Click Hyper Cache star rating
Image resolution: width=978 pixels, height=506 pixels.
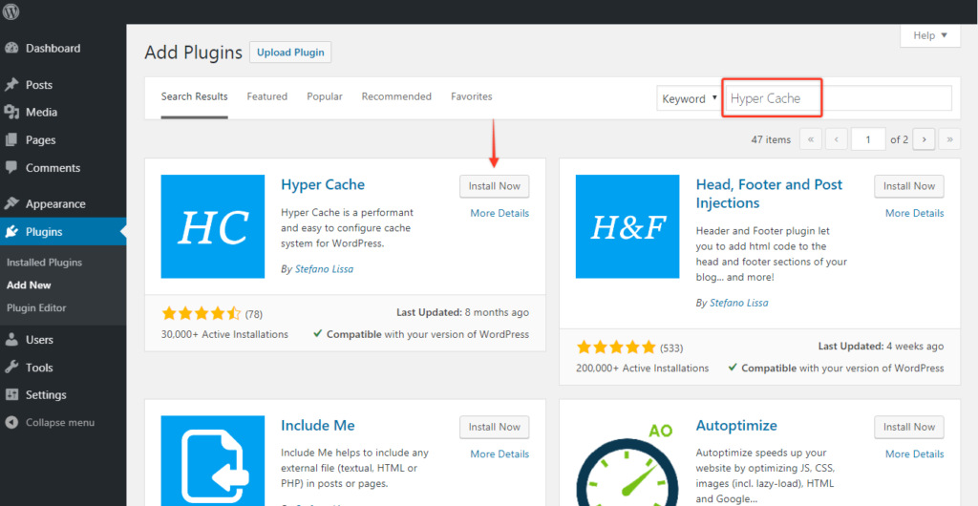click(201, 313)
